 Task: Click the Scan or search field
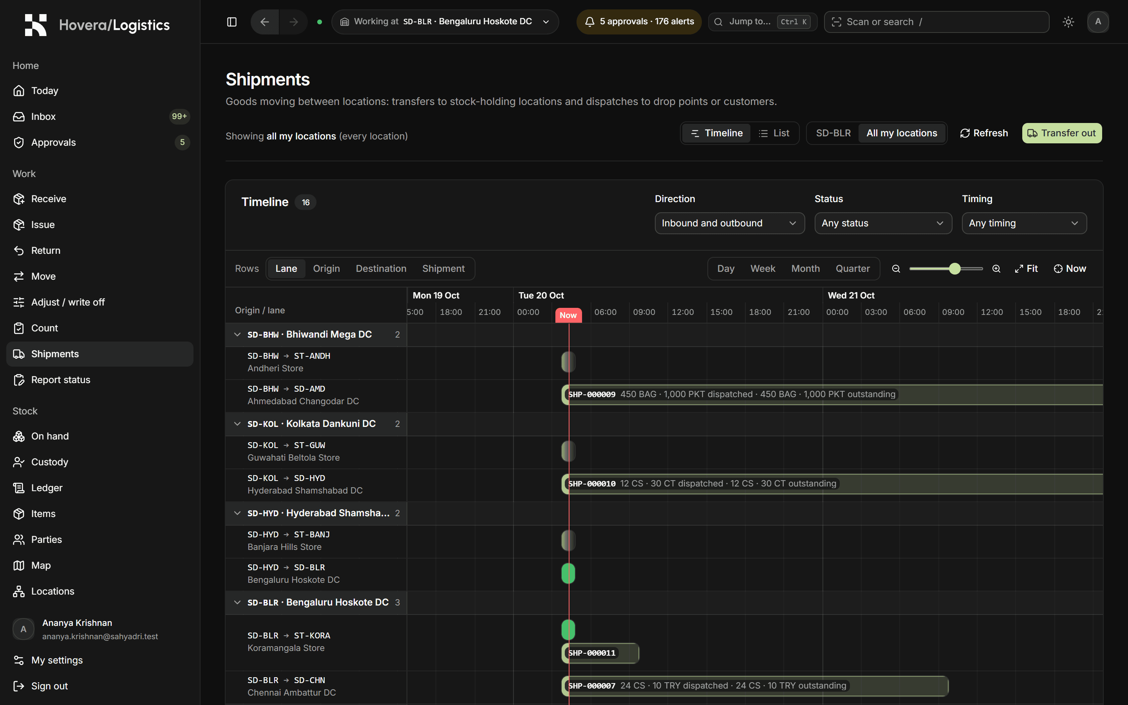[x=936, y=22]
